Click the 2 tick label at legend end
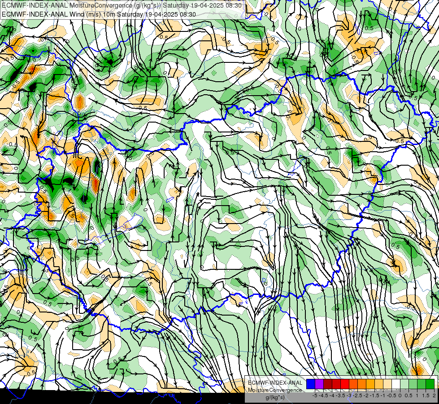 pos(434,395)
